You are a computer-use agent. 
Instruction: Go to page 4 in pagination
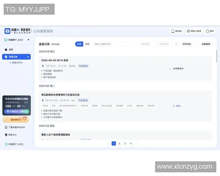131,143
